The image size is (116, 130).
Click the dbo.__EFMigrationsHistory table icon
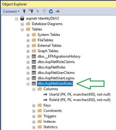[x=34, y=57]
